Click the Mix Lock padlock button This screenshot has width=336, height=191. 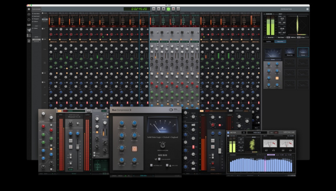(167, 165)
